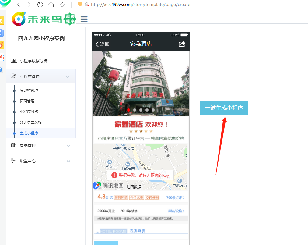Open the 760条点评 reviews link
The height and width of the screenshot is (245, 308).
click(x=175, y=197)
